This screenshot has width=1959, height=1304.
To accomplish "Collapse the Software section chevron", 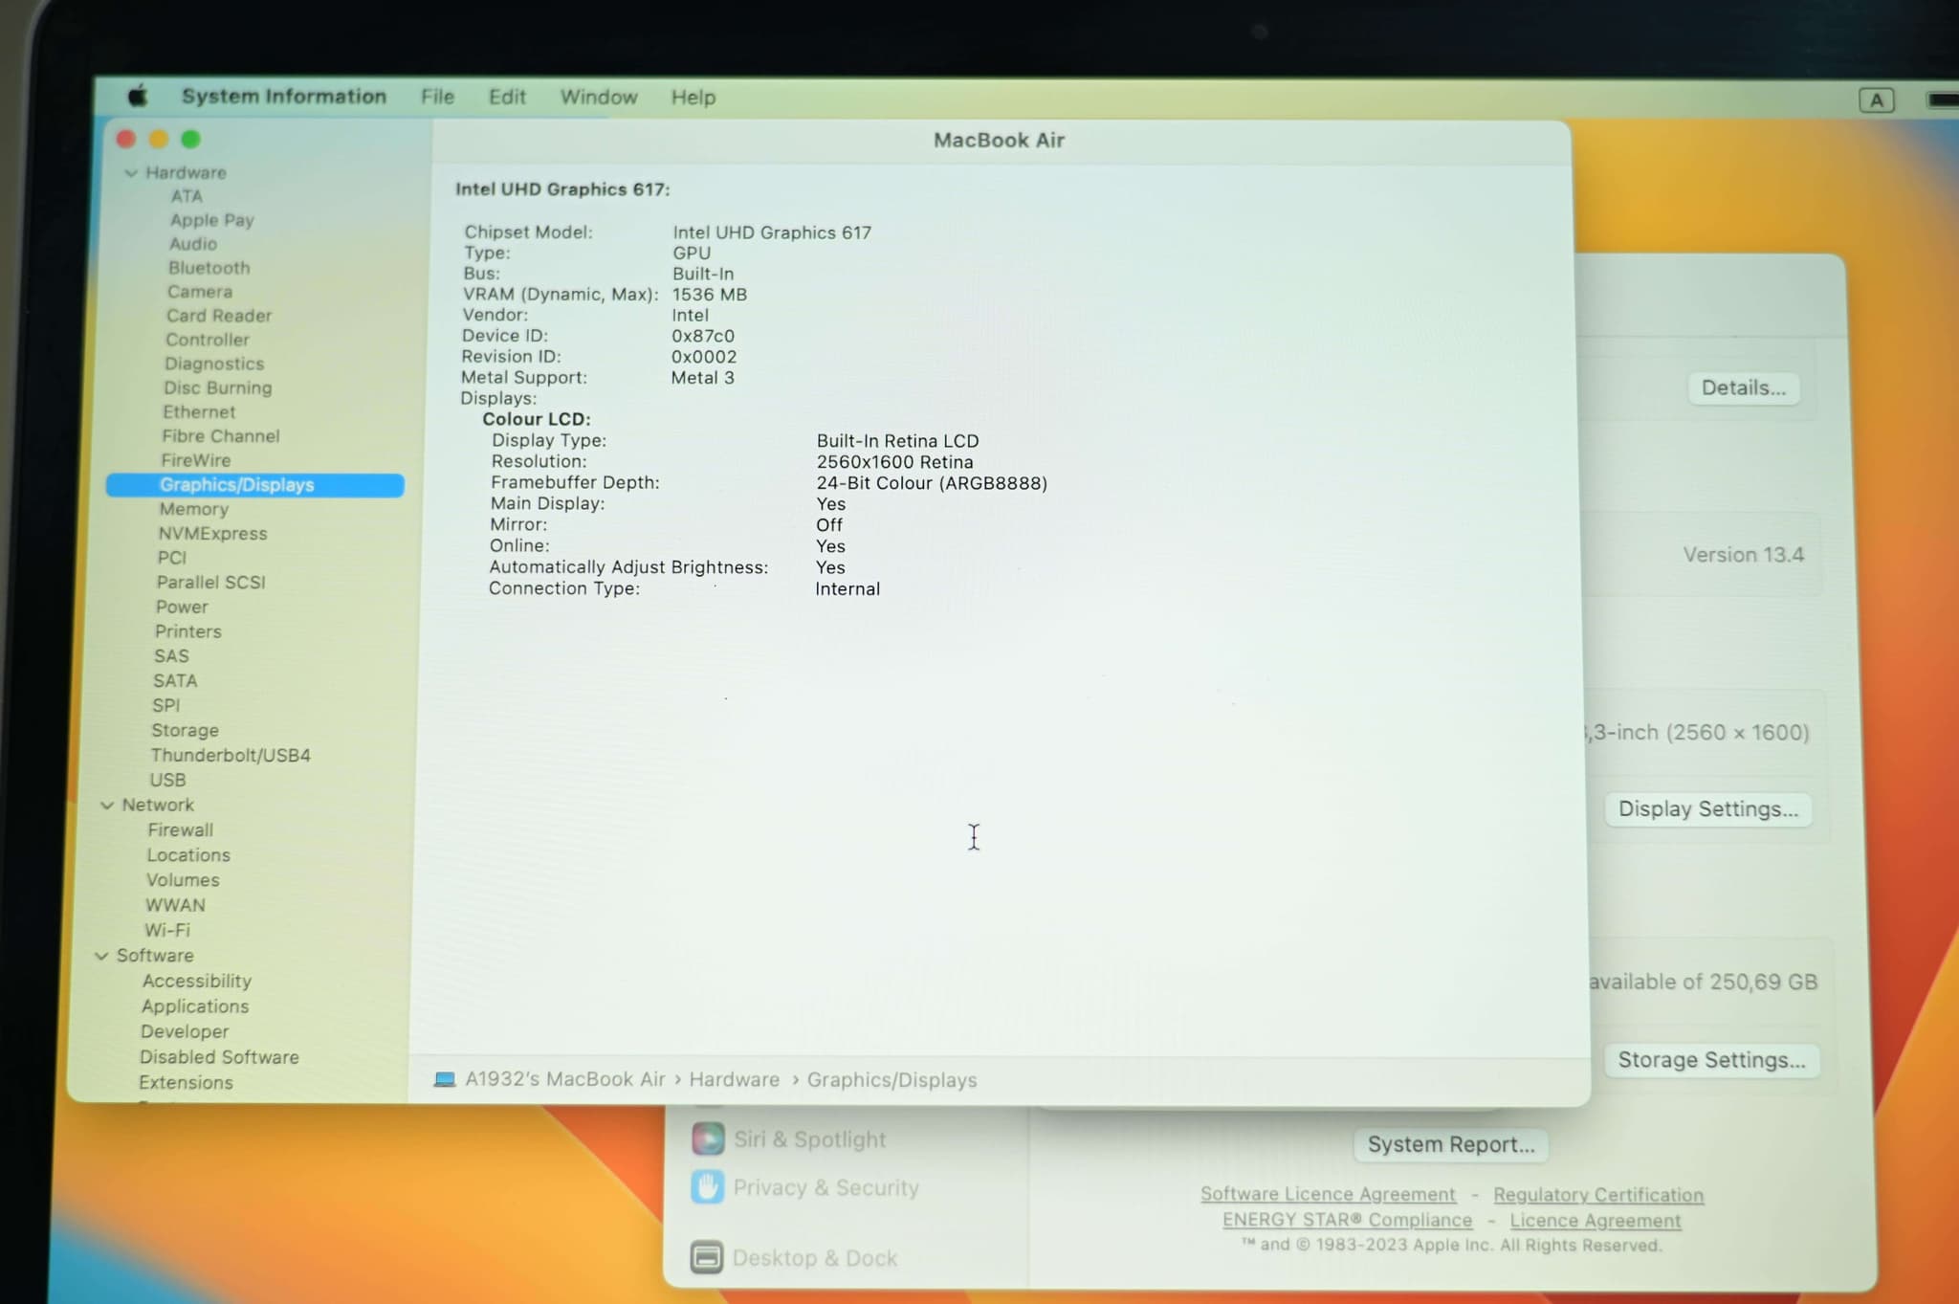I will (101, 956).
